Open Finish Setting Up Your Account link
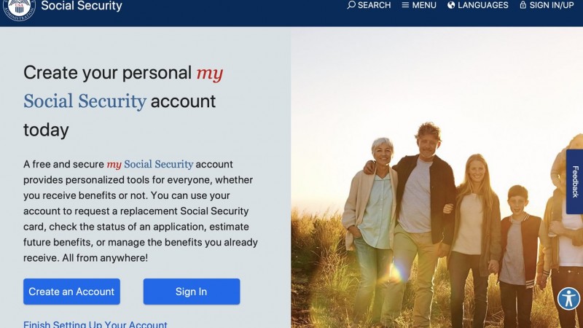583x328 pixels. click(95, 324)
